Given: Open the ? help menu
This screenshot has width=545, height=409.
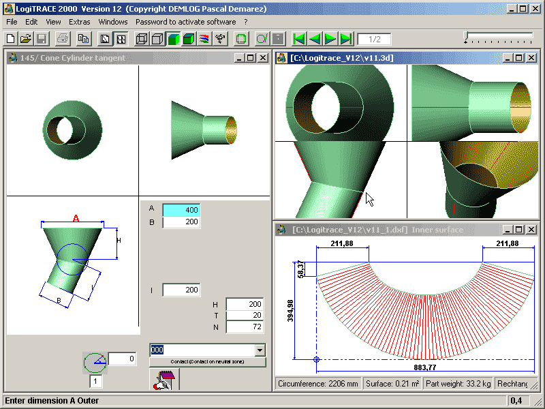Looking at the screenshot, I should click(x=246, y=22).
